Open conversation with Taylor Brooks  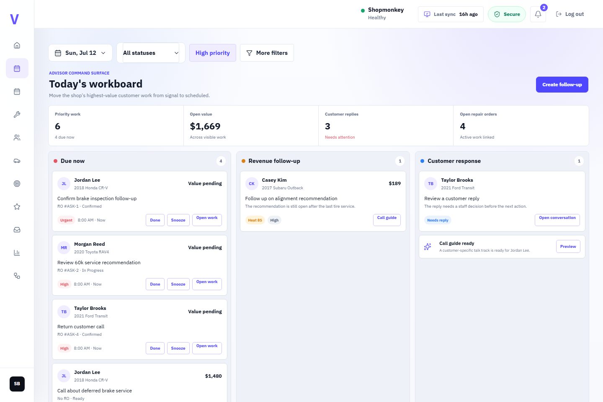click(x=557, y=220)
